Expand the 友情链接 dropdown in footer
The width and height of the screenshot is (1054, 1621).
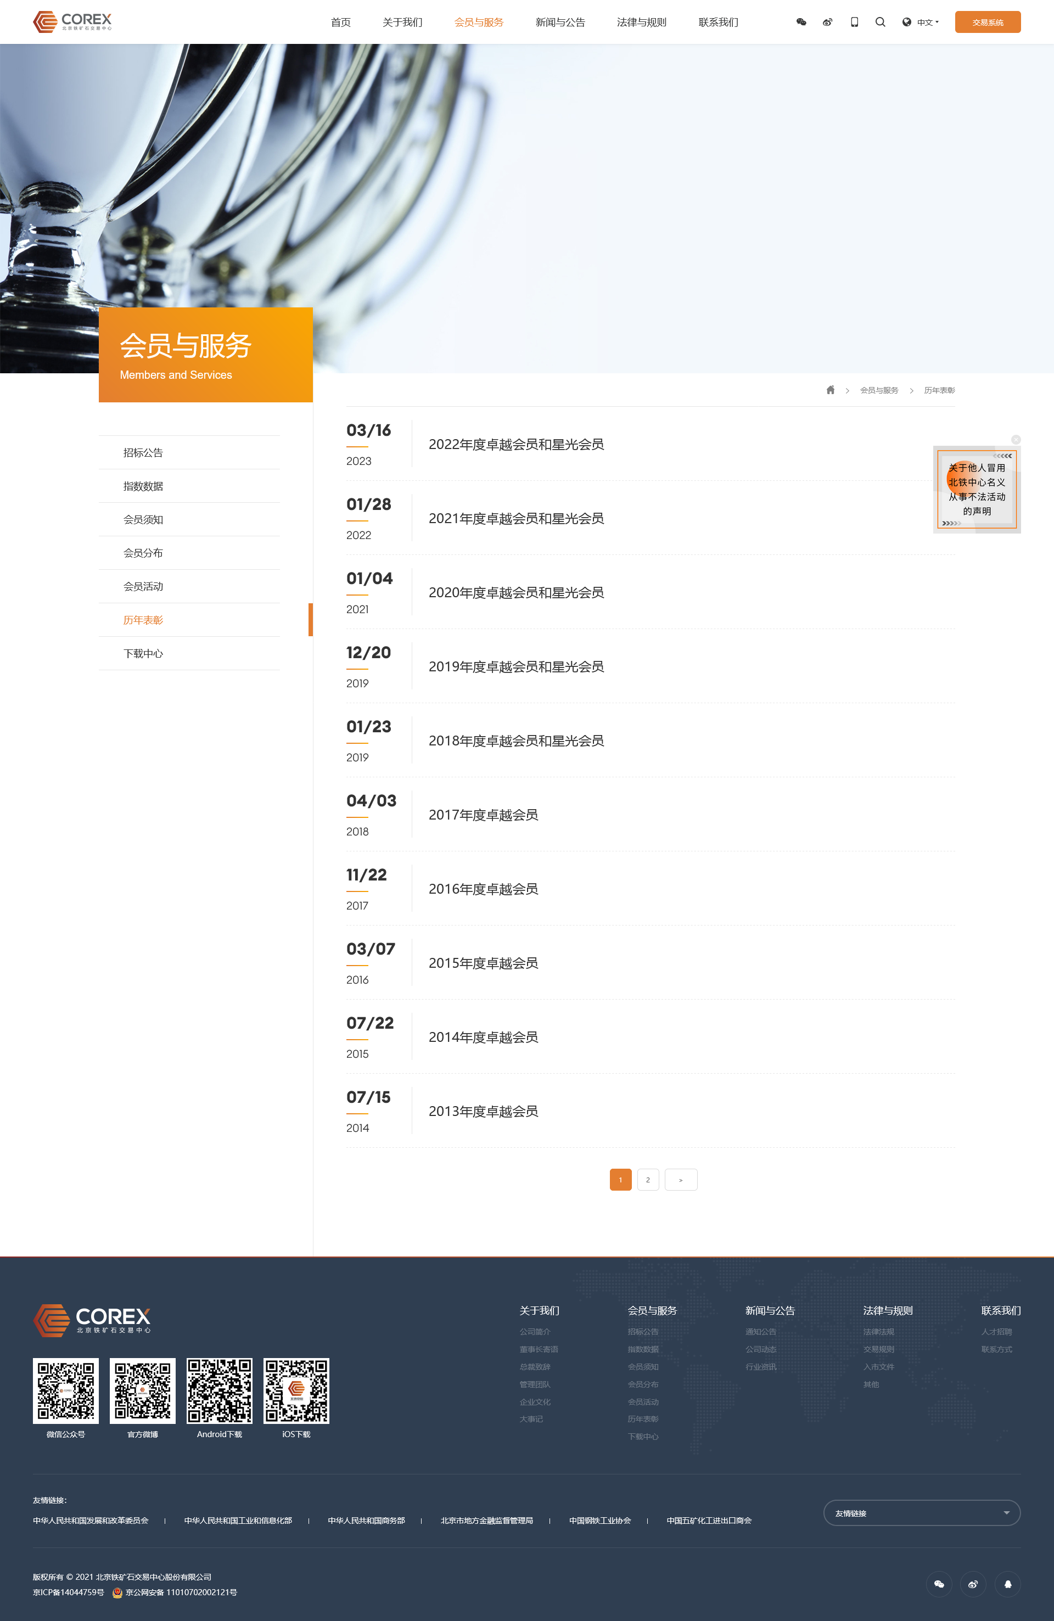coord(921,1513)
